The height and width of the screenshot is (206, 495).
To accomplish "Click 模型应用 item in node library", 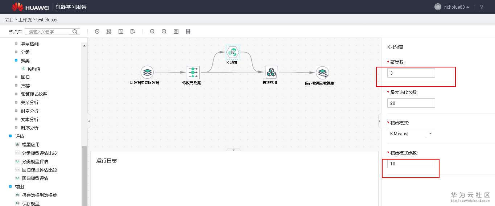I will [x=31, y=144].
